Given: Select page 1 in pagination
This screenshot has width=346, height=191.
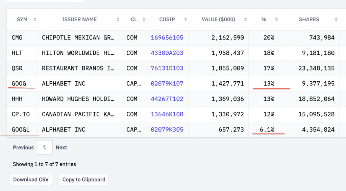Looking at the screenshot, I should 45,147.
